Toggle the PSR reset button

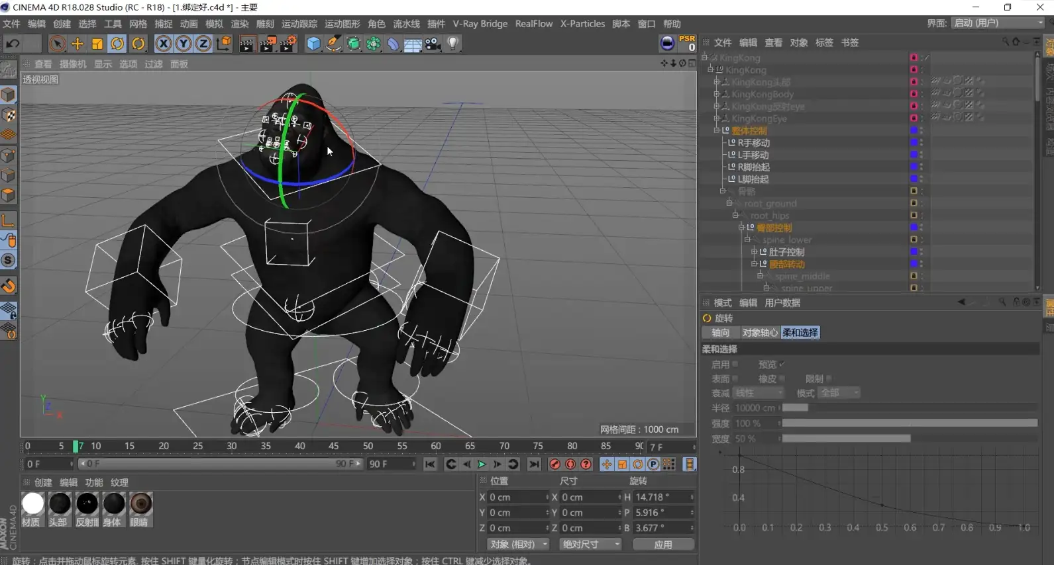tap(687, 43)
